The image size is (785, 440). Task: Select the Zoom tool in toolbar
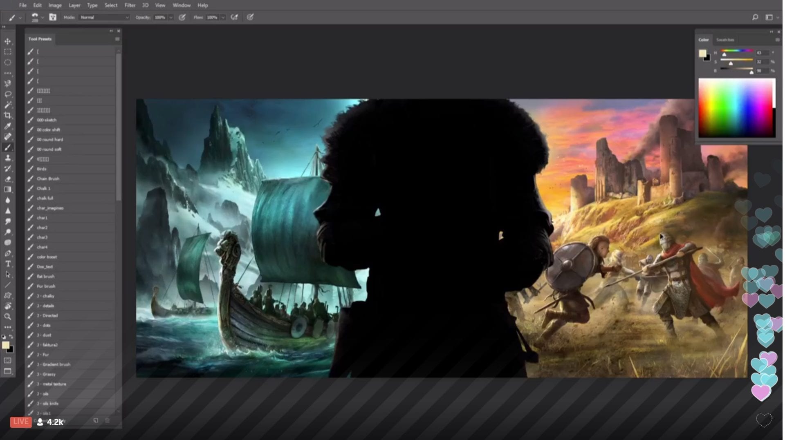click(8, 317)
